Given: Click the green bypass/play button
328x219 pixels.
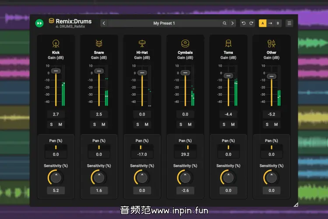Looking at the screenshot, I should point(39,23).
